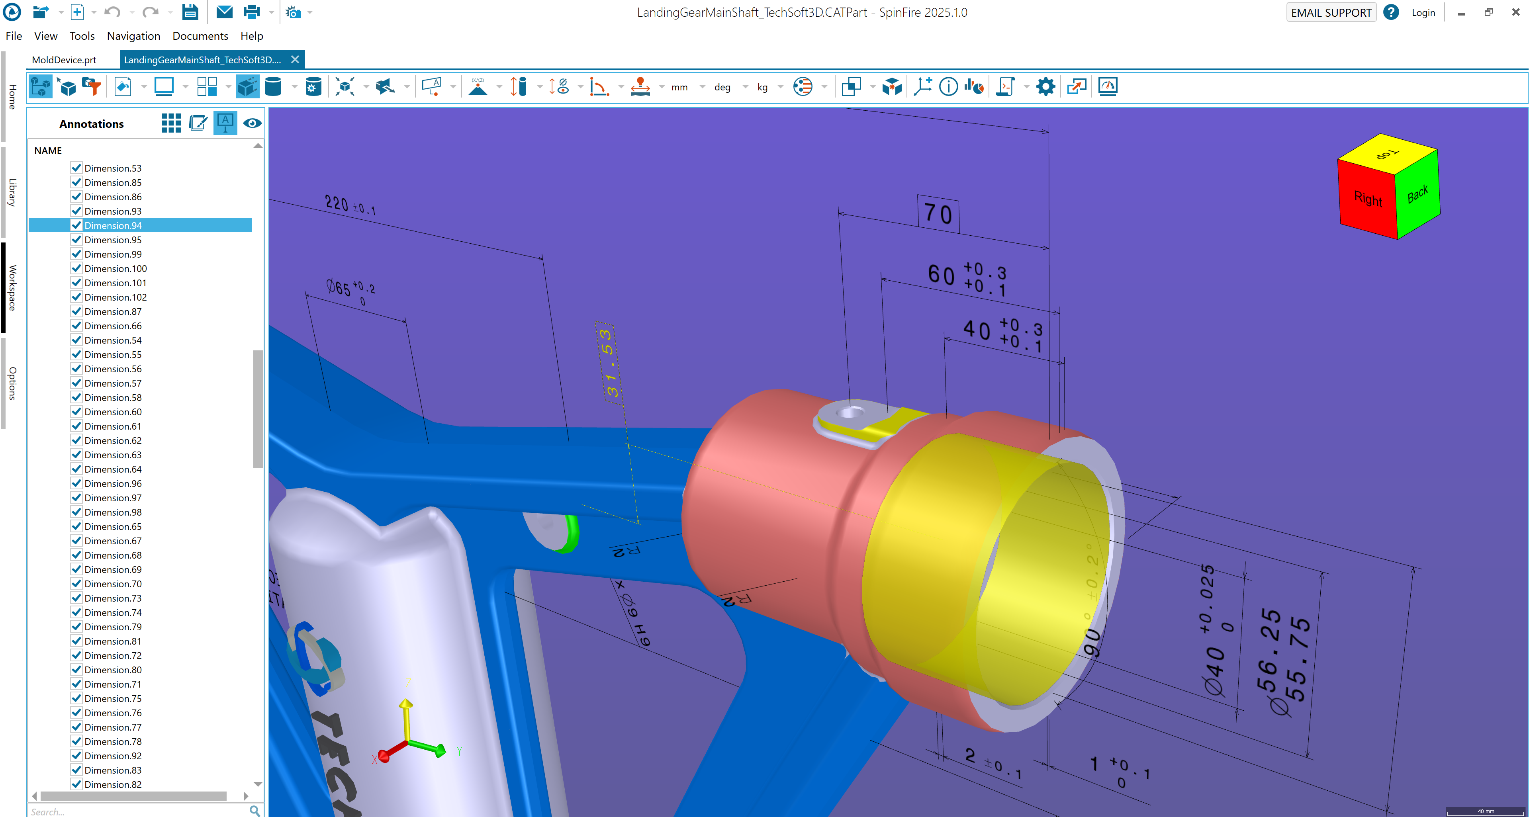Uncheck the Dimension.66 checkbox

(76, 326)
